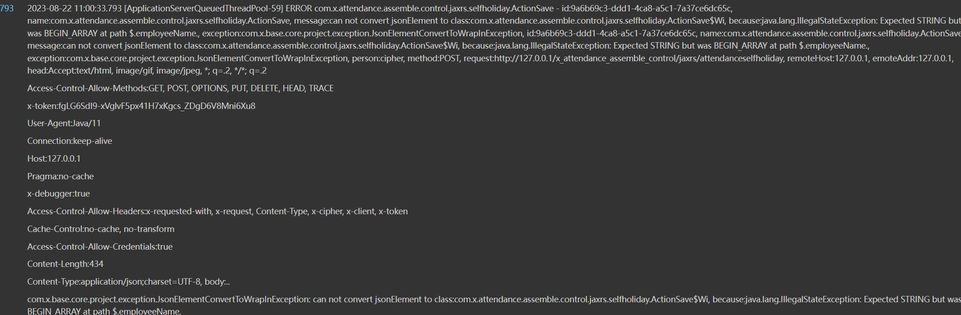Viewport: 961px width, 315px height.
Task: Click line number 793 in the gutter
Action: 7,8
